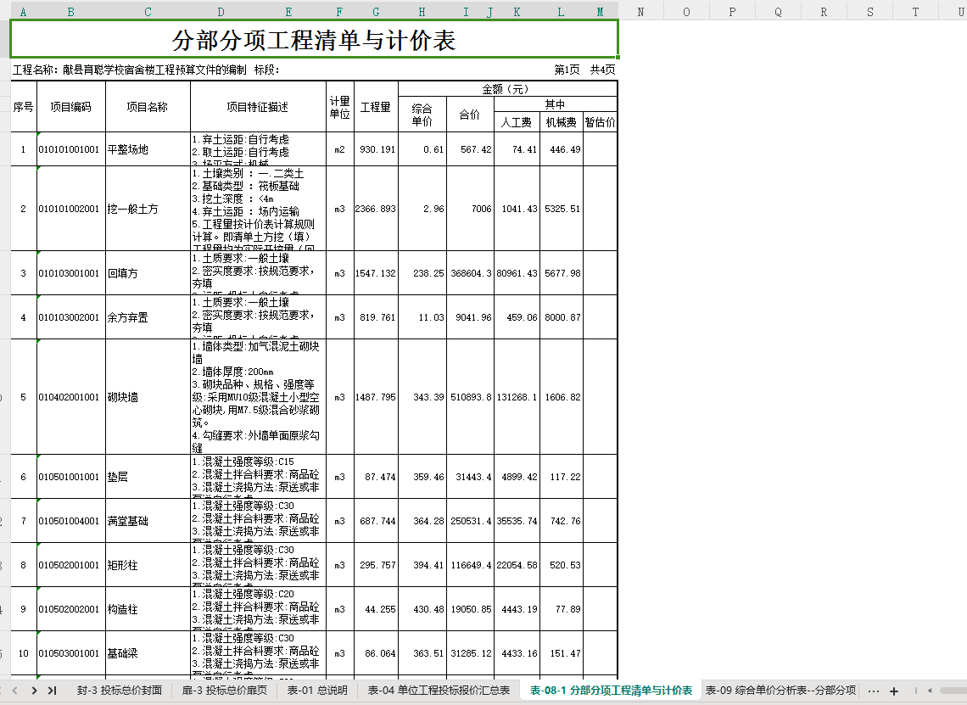Select column G header
The width and height of the screenshot is (967, 705).
pyautogui.click(x=376, y=12)
